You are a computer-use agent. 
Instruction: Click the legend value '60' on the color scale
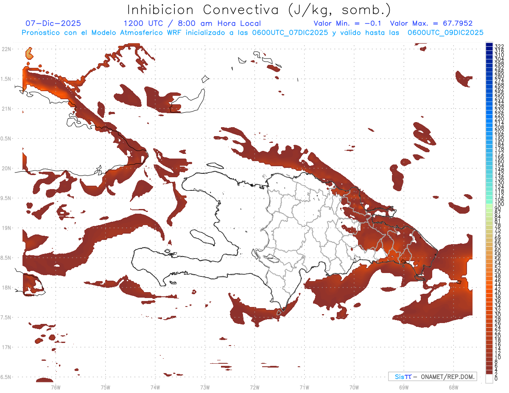[498, 251]
